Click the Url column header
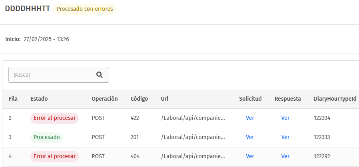359x167 pixels. (x=165, y=99)
